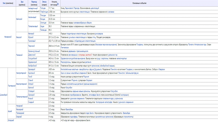Click the Статерий period link
218x122 pixels.
point(31,91)
